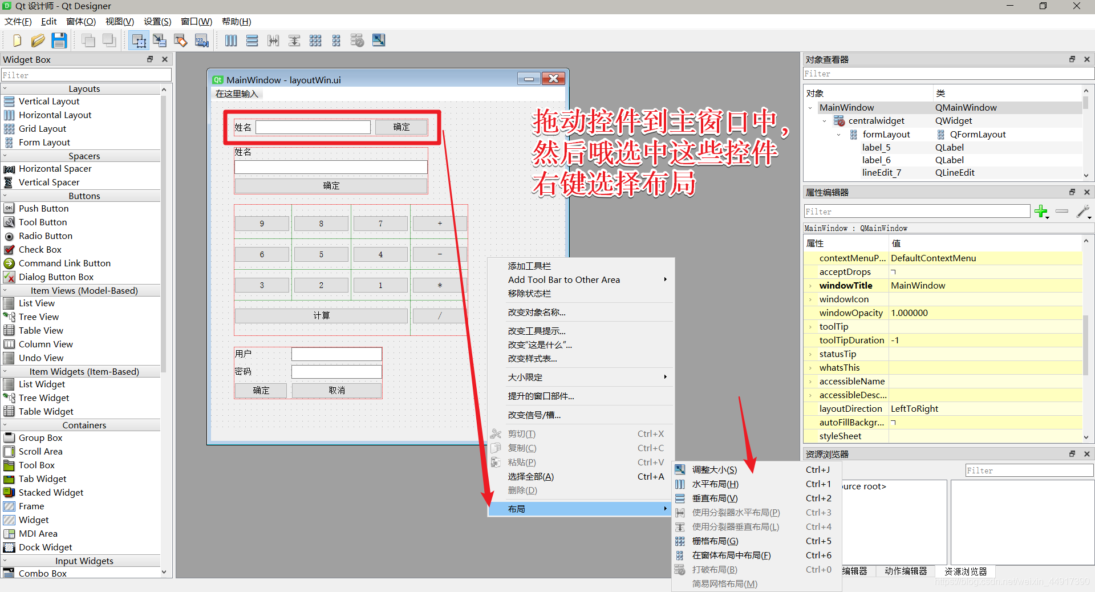
Task: Switch to 动作编辑器 tab
Action: (x=906, y=571)
